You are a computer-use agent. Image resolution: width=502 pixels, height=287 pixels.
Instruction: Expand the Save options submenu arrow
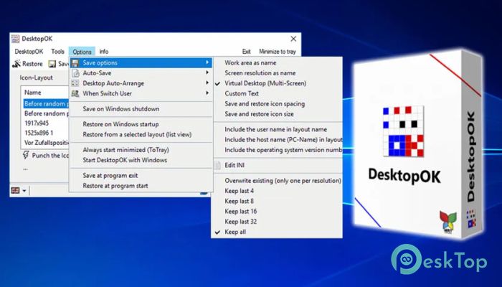coord(207,63)
